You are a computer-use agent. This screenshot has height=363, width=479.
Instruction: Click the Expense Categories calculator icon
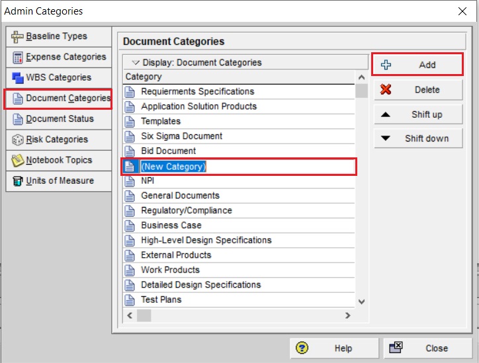click(x=18, y=57)
